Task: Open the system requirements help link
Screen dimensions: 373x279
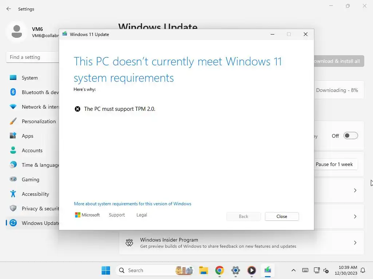Action: pyautogui.click(x=133, y=204)
